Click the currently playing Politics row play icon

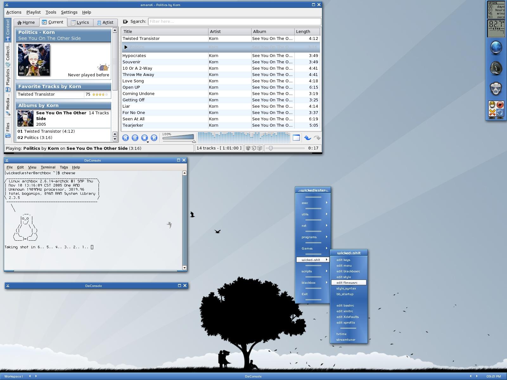click(126, 47)
